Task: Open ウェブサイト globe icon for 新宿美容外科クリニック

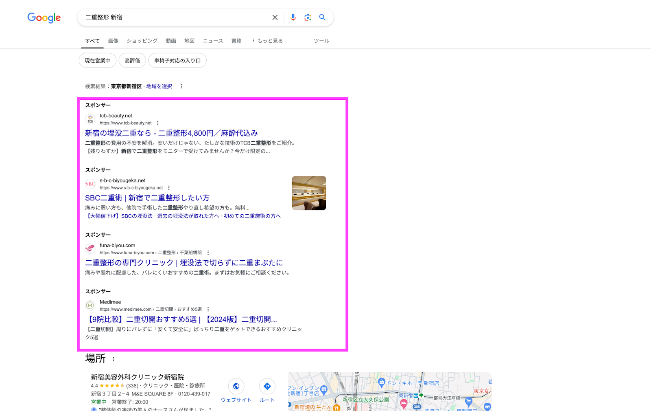Action: point(236,386)
